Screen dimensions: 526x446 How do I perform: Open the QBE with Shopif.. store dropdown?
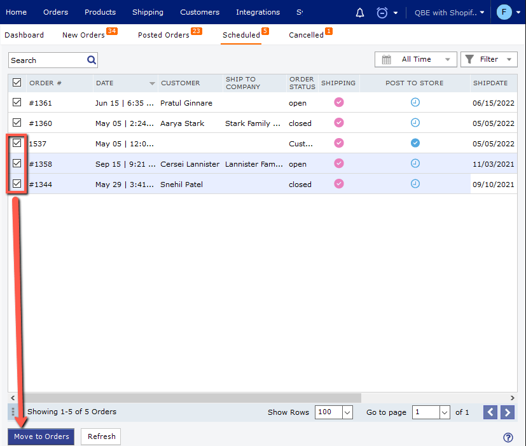449,13
